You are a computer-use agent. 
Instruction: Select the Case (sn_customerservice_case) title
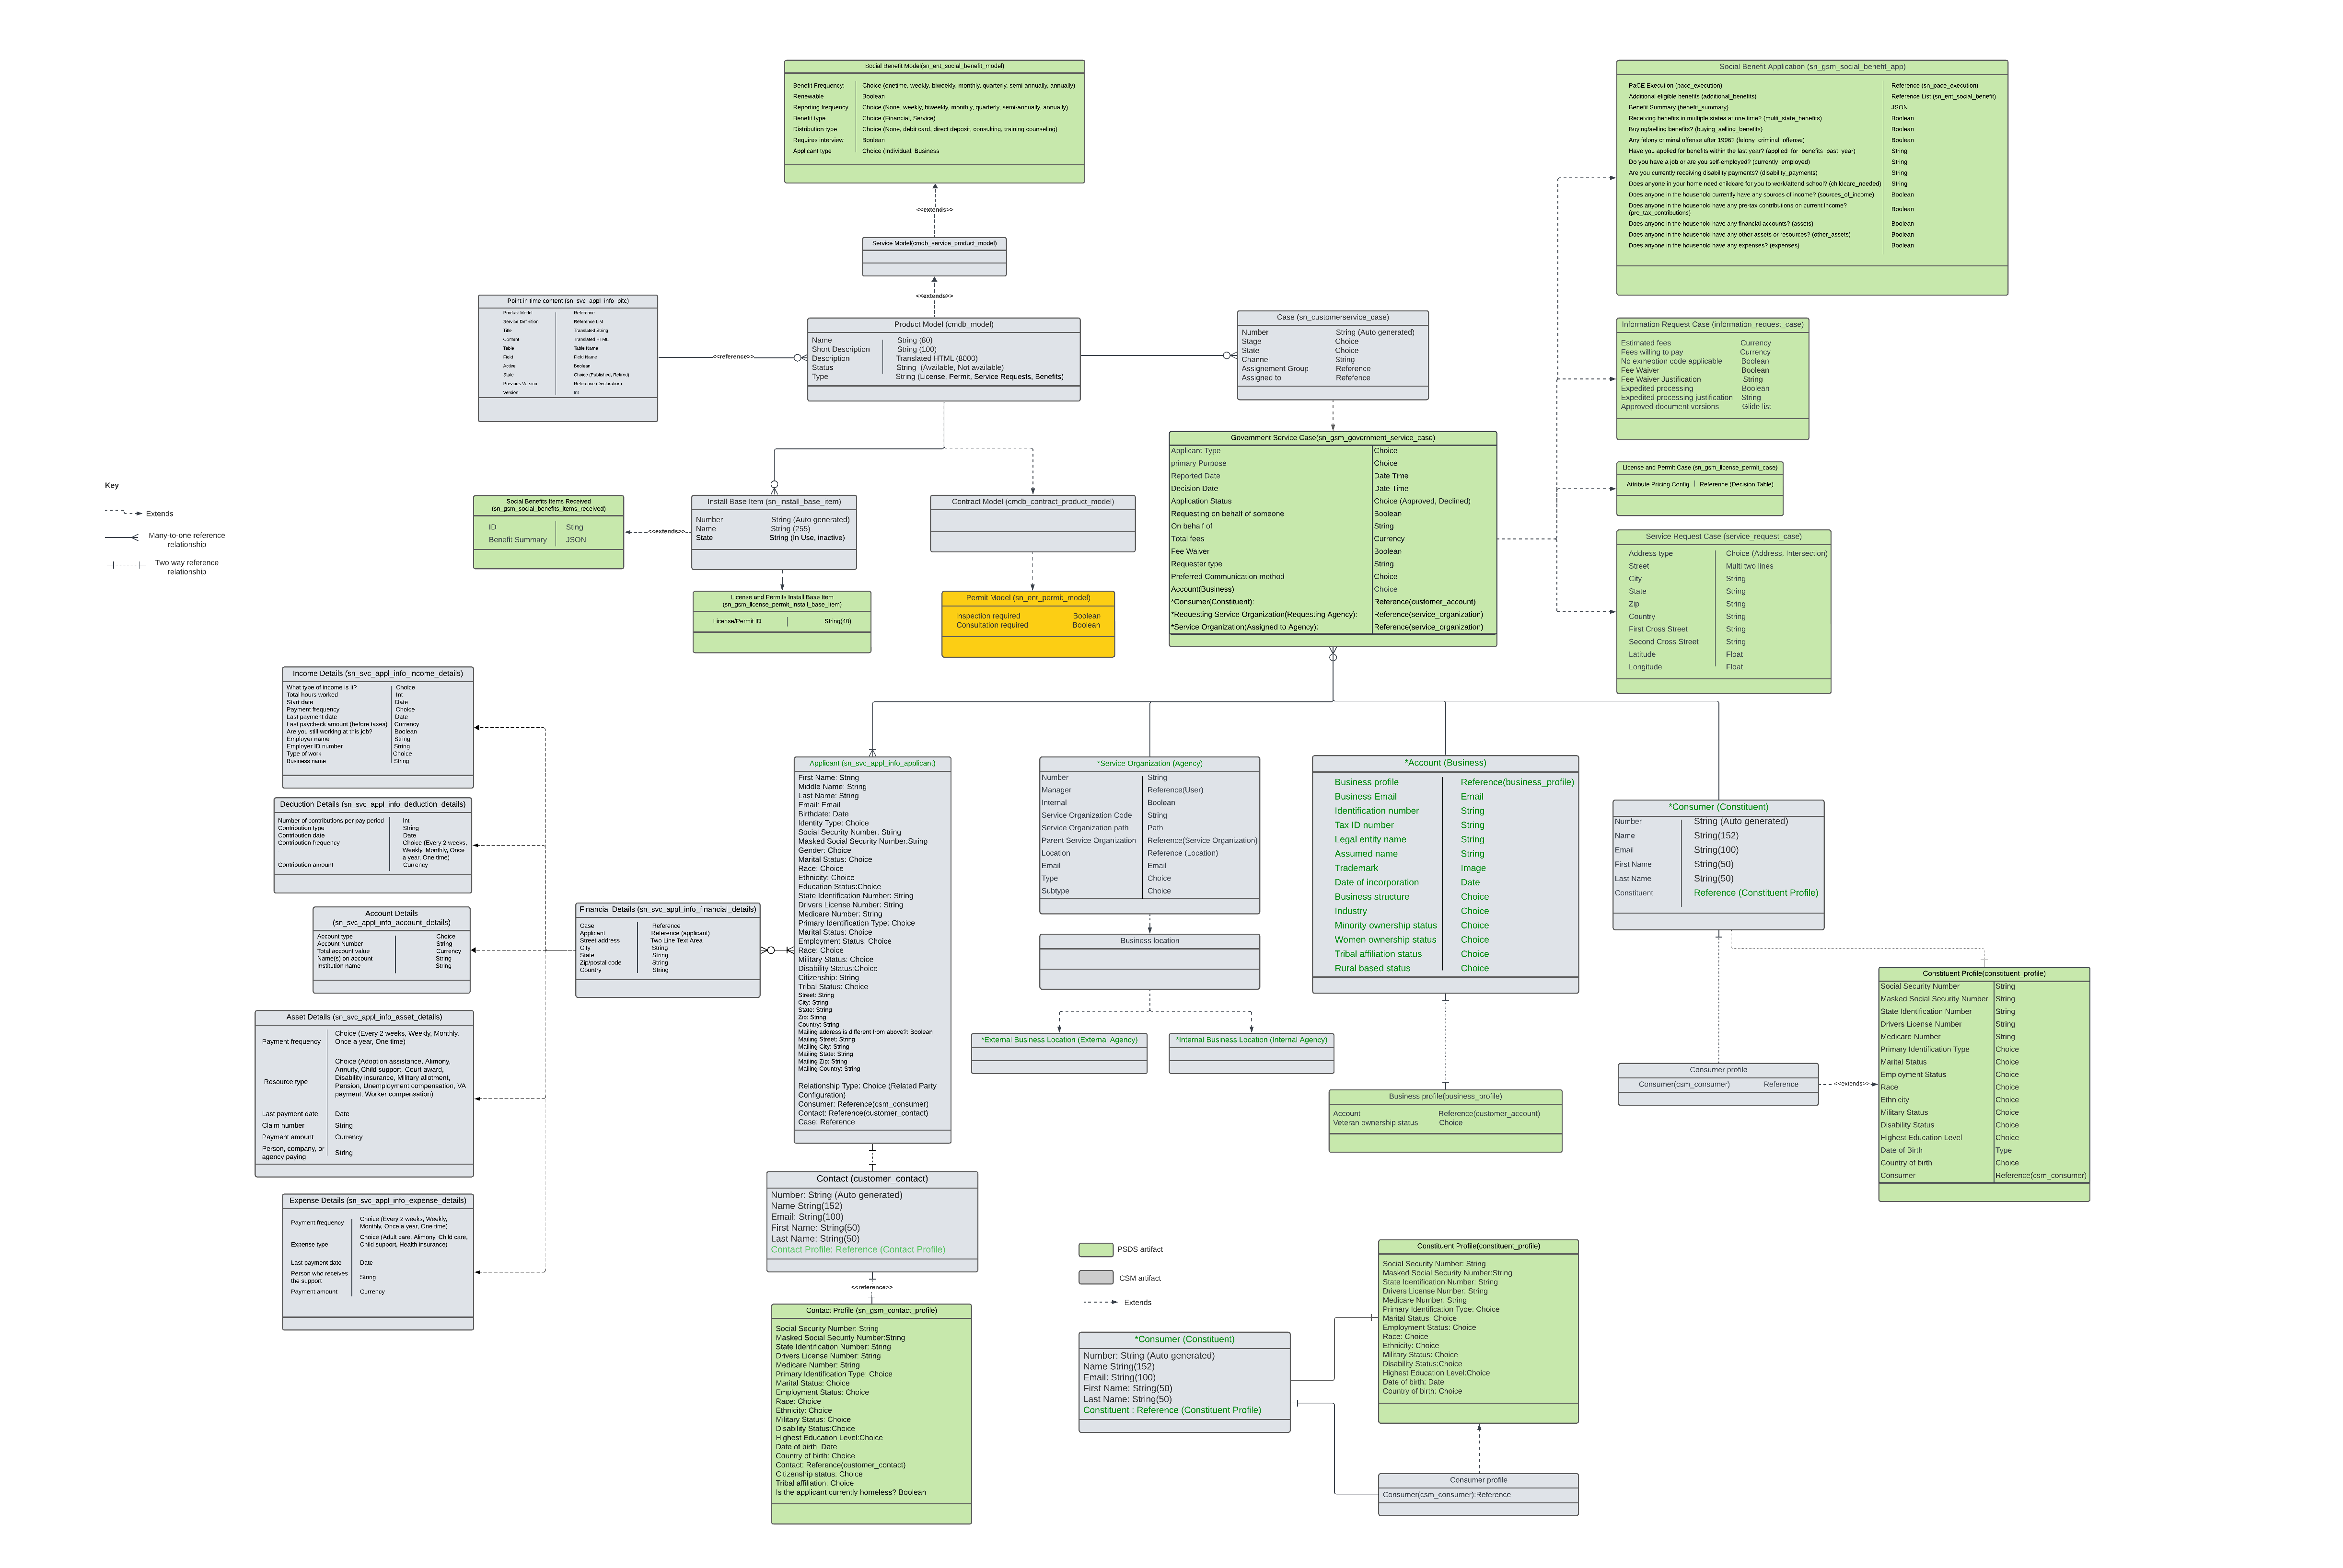coord(1333,317)
